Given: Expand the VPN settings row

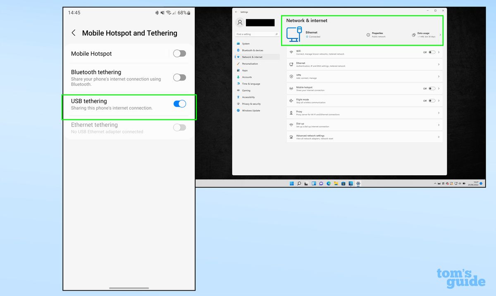Looking at the screenshot, I should coord(439,76).
